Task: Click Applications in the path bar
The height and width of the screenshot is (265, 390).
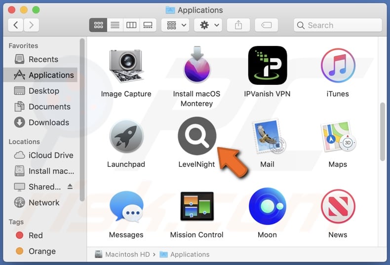Action: 184,254
